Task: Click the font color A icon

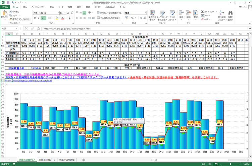Action: point(62,18)
